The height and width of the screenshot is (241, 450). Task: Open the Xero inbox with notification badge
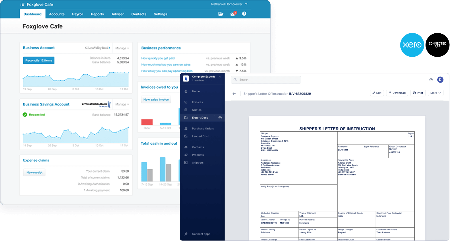tap(232, 14)
